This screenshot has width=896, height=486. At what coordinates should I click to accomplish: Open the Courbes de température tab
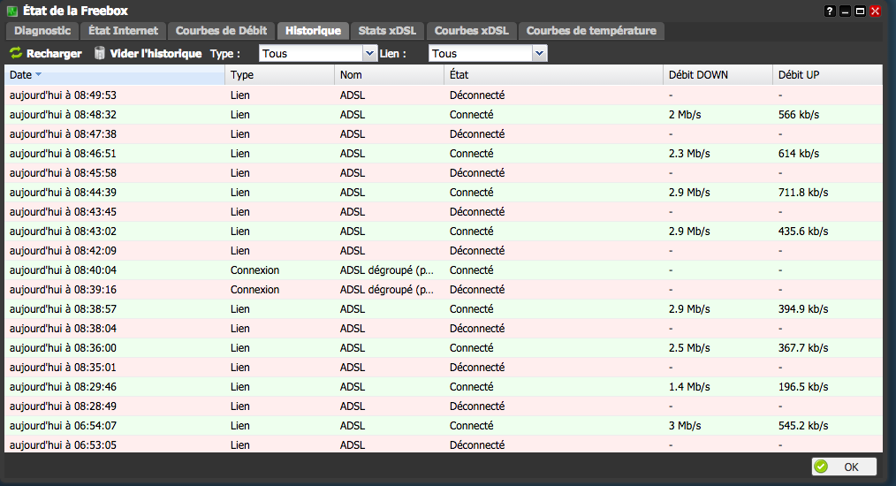click(591, 31)
